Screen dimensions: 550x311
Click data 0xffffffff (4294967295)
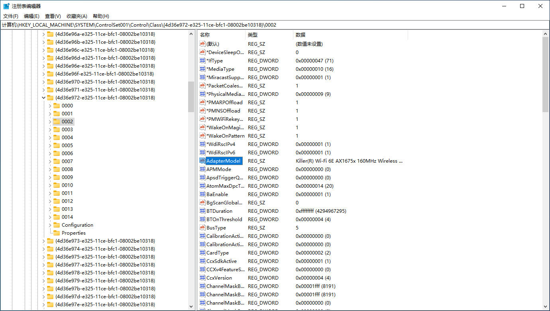coord(321,211)
